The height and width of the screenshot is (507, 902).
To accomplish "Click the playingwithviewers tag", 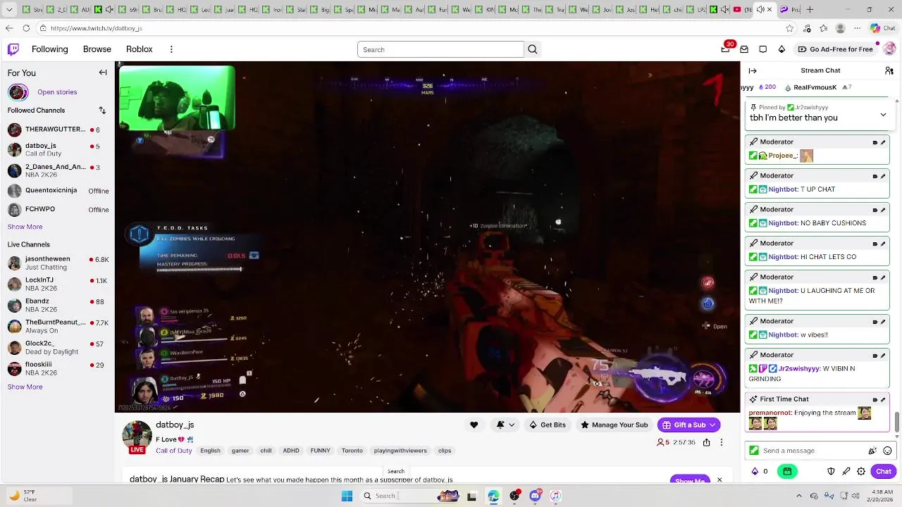I will (400, 451).
